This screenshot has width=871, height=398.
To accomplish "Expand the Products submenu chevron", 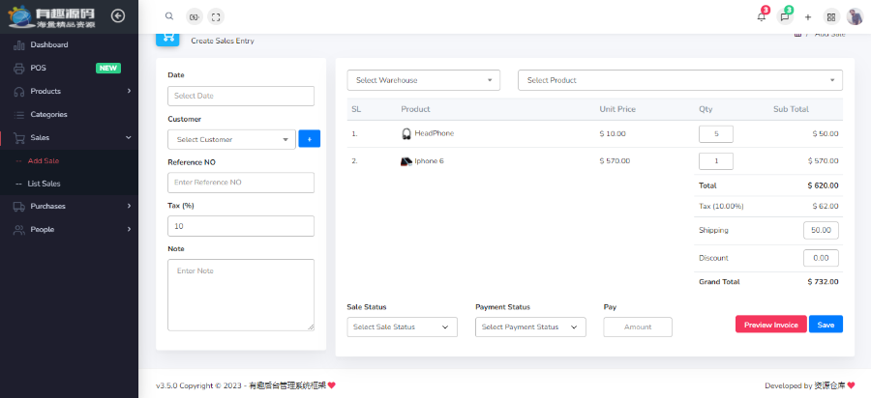I will tap(129, 91).
